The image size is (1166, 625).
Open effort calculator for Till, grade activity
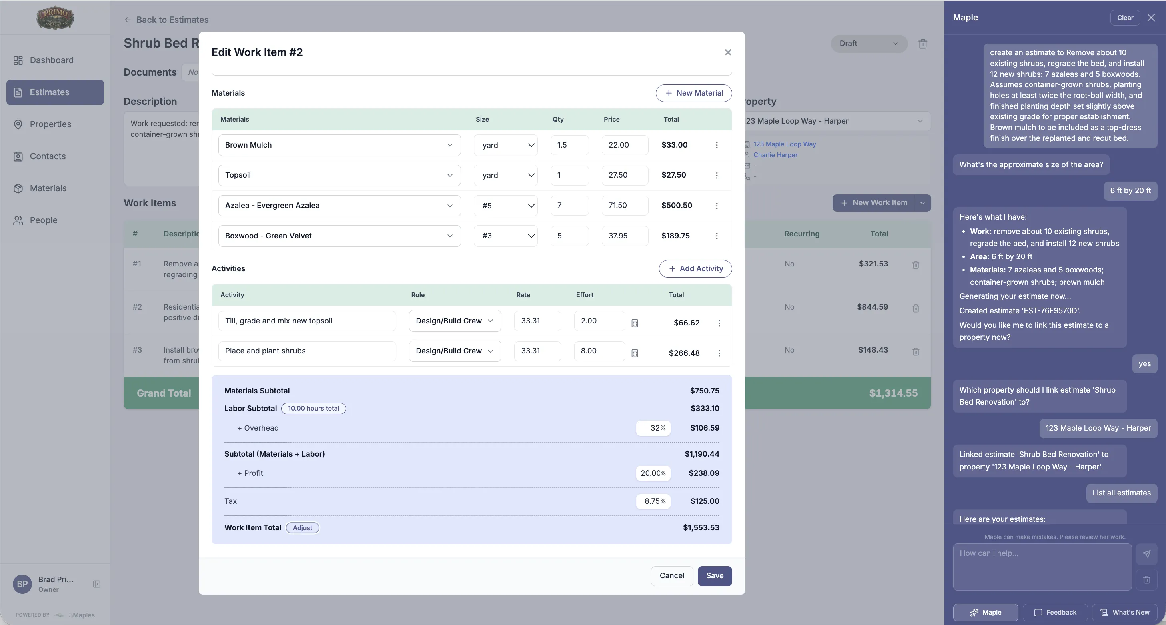point(635,323)
